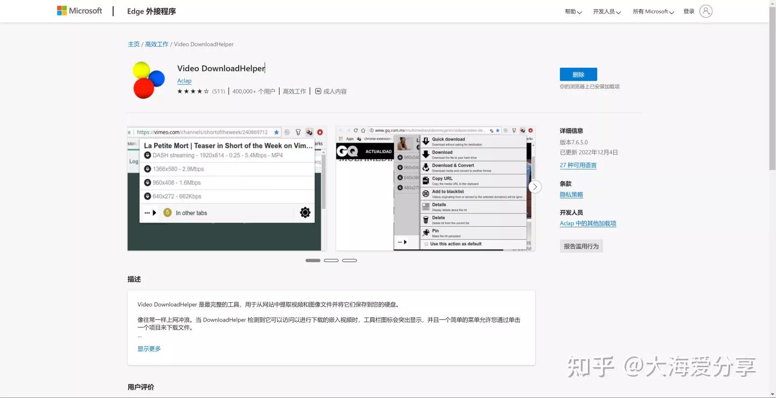
Task: Expand the 帮助 dropdown
Action: 573,11
